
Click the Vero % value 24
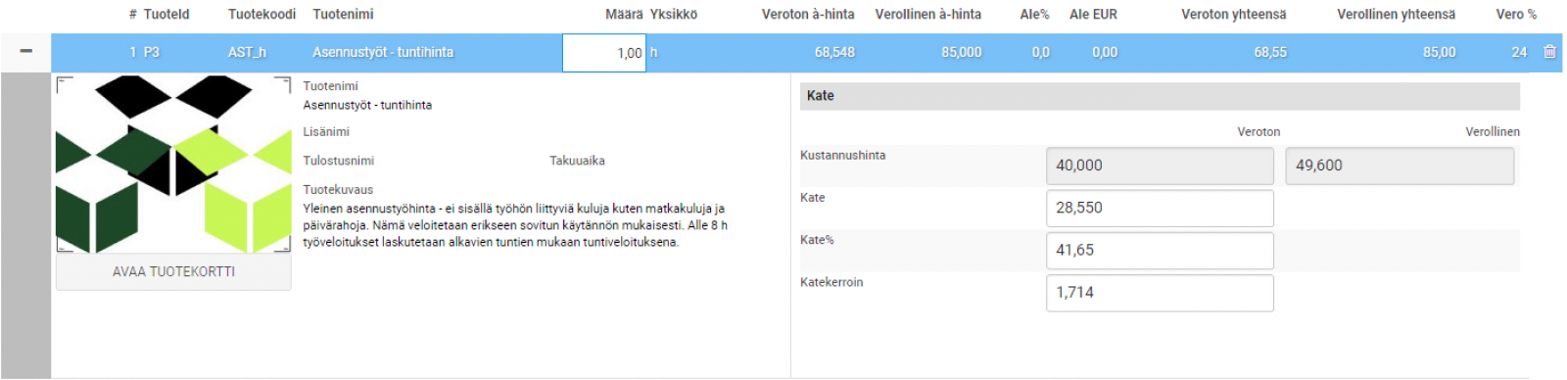pos(1519,52)
